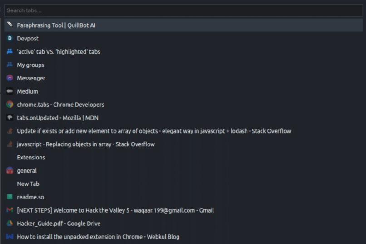Viewport: 366px width, 244px height.
Task: Open the New Tab entry
Action: tap(183, 184)
